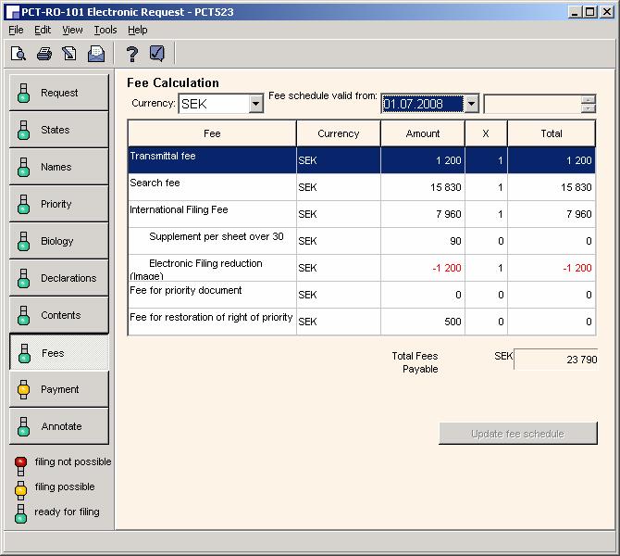Click the 'filing possible' yellow legend icon

click(20, 490)
